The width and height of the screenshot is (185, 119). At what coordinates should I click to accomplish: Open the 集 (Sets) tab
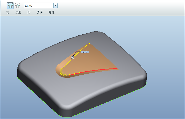click(8, 12)
